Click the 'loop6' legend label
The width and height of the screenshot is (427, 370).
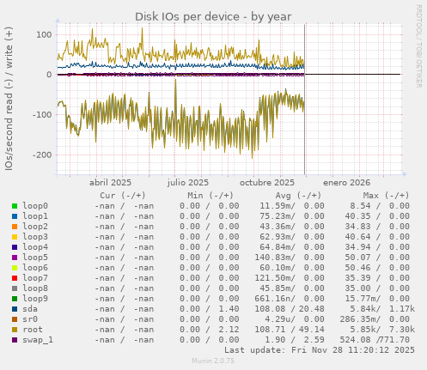pyautogui.click(x=35, y=268)
